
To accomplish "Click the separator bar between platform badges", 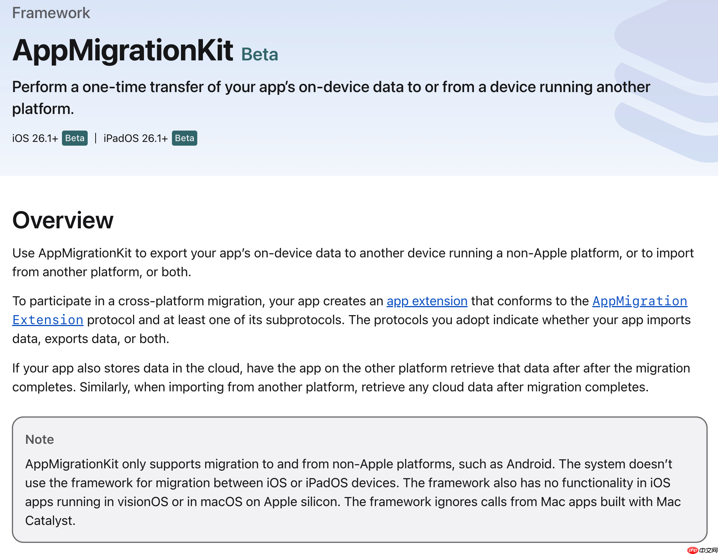I will 96,138.
